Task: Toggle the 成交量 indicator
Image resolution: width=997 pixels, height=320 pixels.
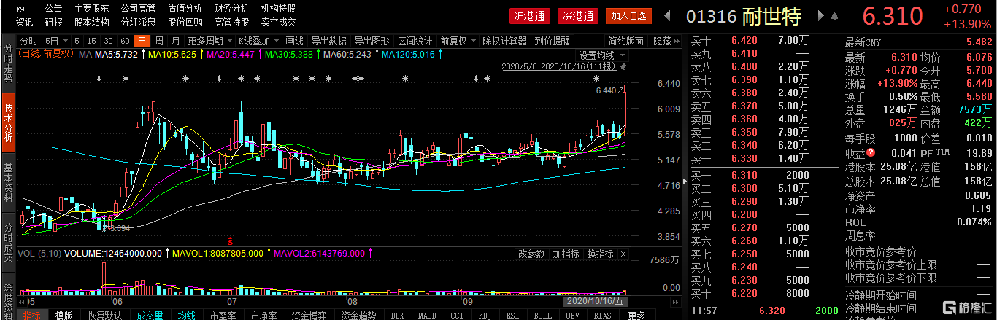Action: click(149, 315)
